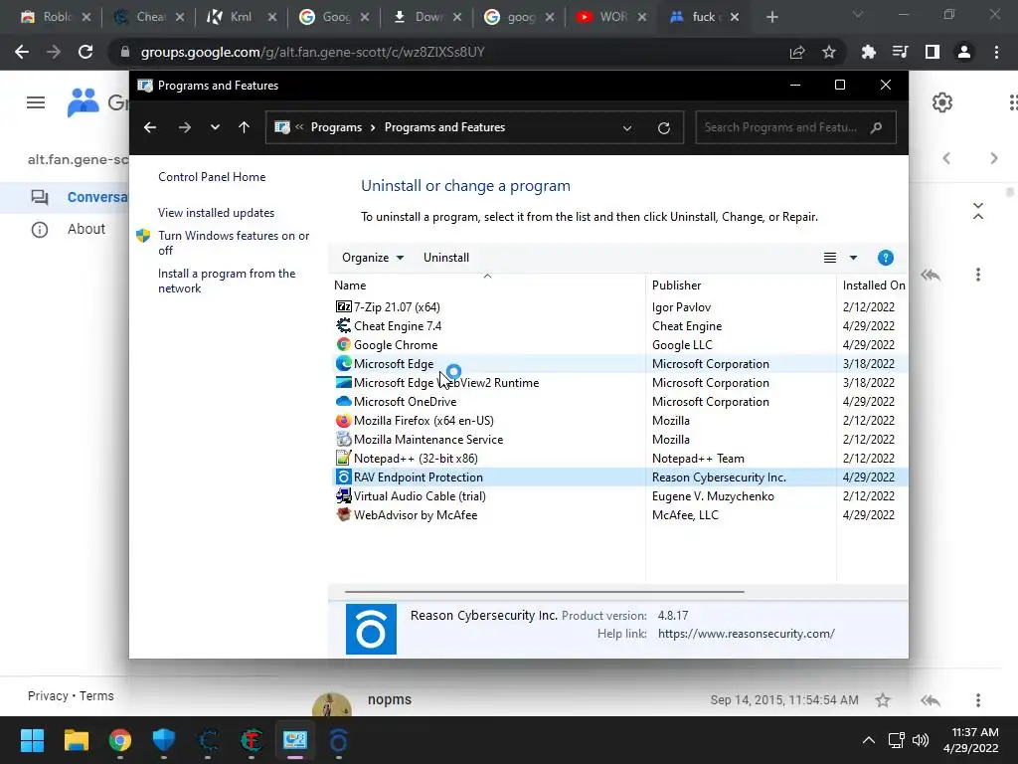This screenshot has width=1018, height=764.
Task: Click the volume icon in system tray
Action: click(921, 740)
